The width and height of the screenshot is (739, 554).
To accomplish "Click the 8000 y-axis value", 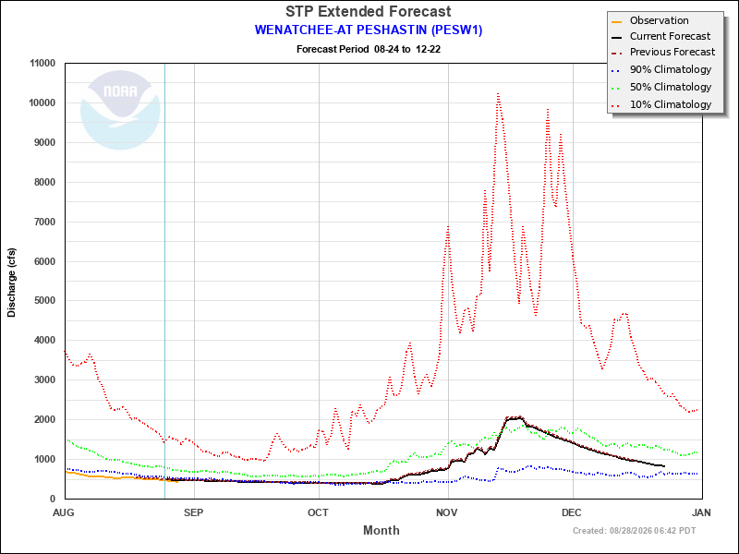I will coord(44,182).
